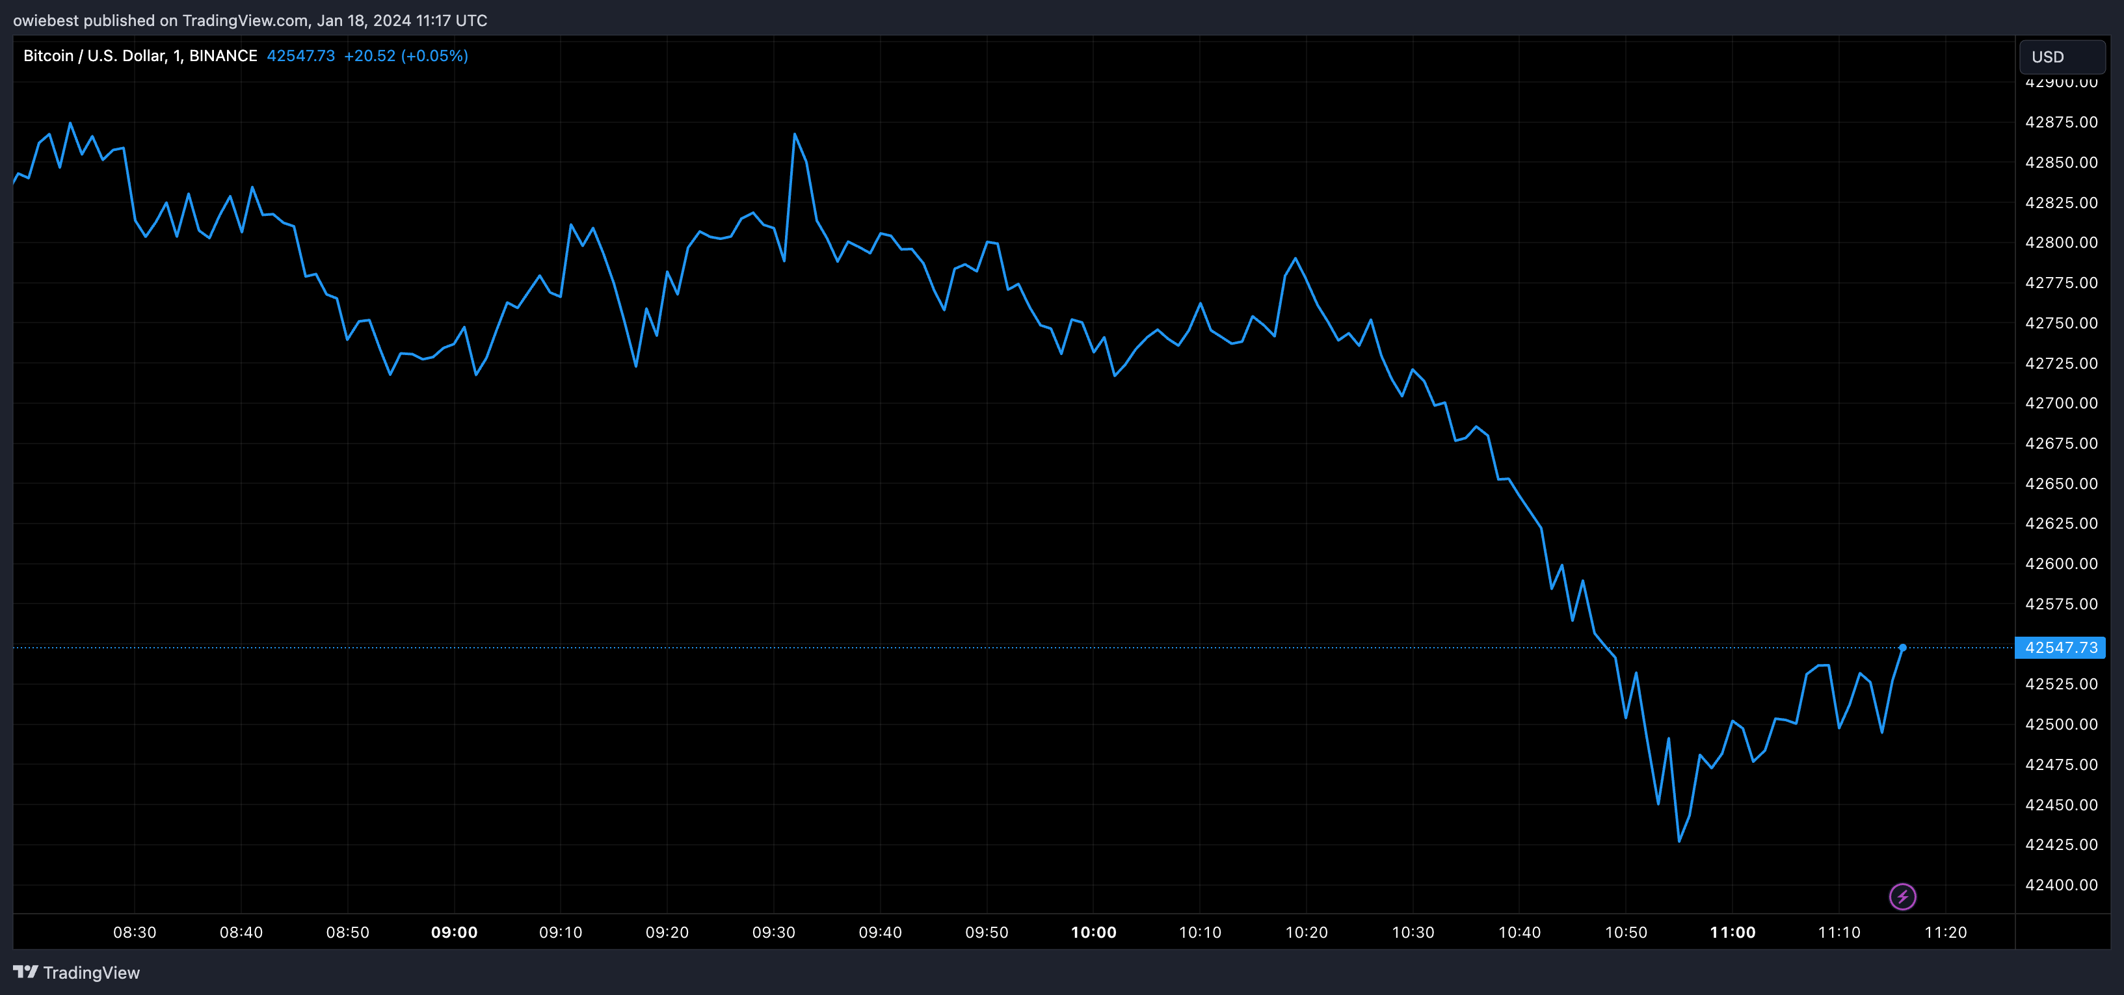Click the purple lightning bolt icon
The image size is (2124, 995).
tap(1902, 896)
